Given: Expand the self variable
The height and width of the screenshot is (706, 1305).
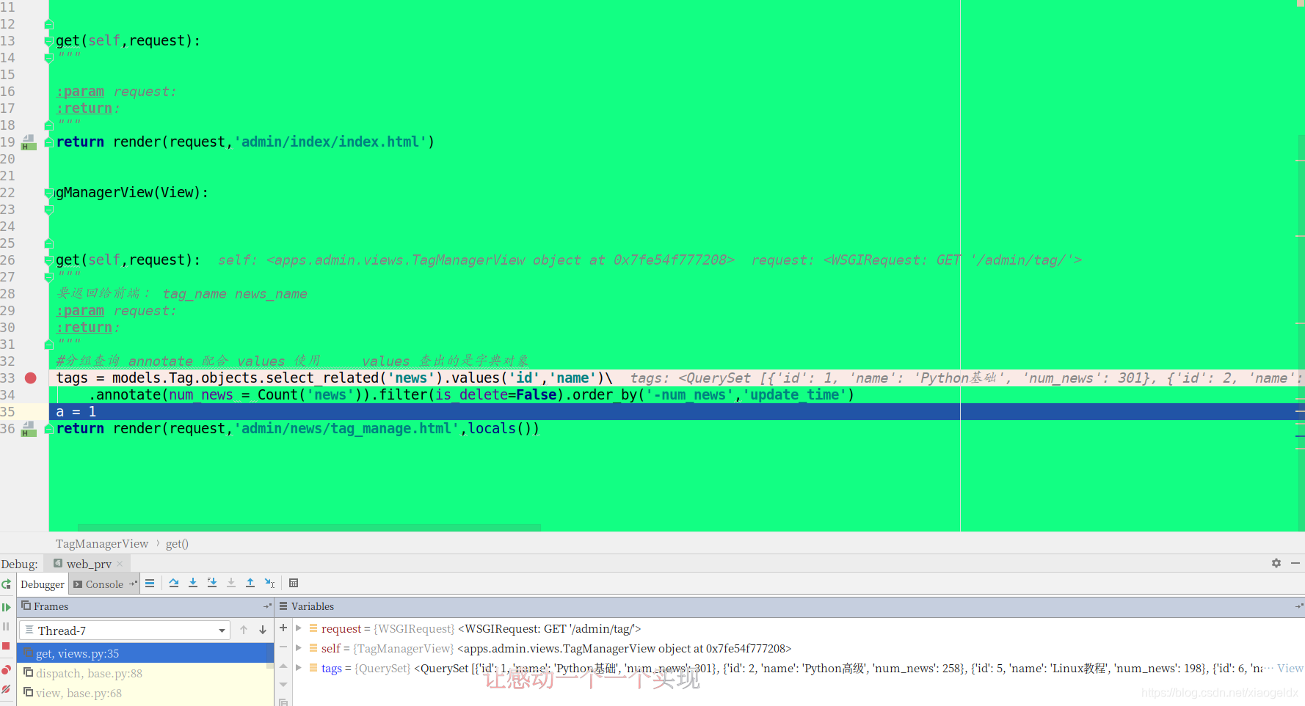Looking at the screenshot, I should [x=299, y=648].
